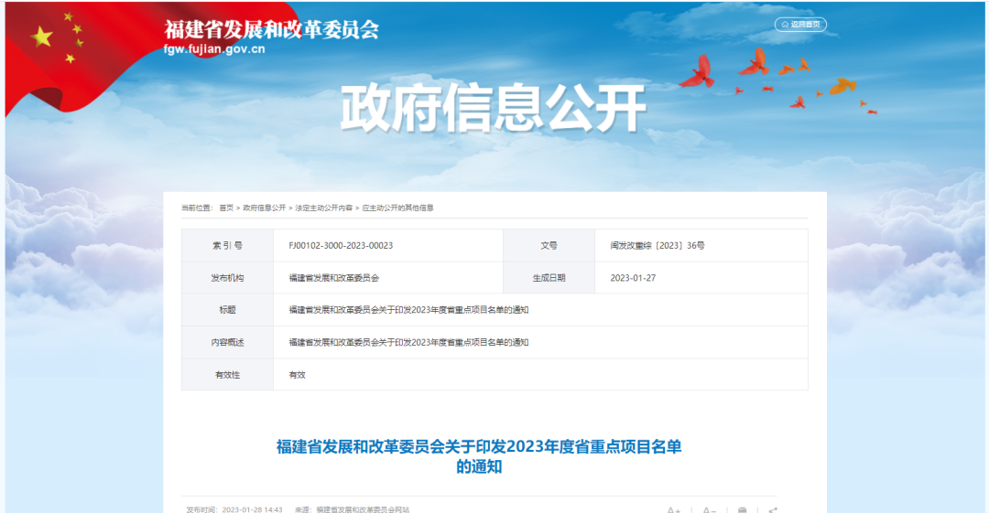The height and width of the screenshot is (513, 989).
Task: Click the 内容概述 label cell
Action: (x=227, y=343)
